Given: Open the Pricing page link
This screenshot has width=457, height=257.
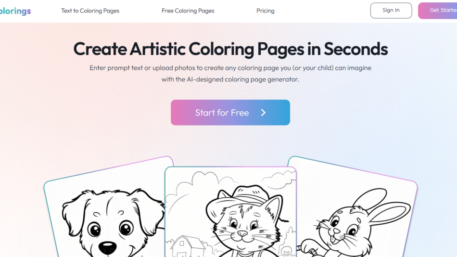Looking at the screenshot, I should [x=265, y=11].
